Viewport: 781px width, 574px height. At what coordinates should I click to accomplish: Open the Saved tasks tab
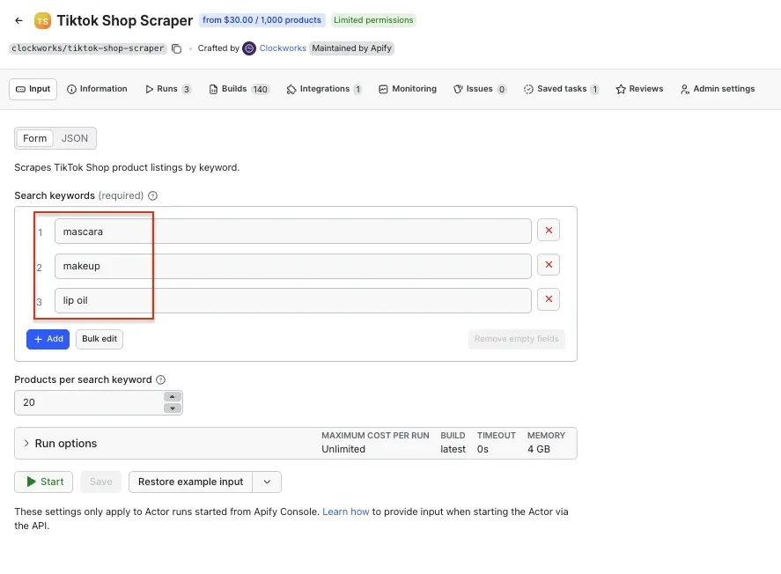[561, 89]
